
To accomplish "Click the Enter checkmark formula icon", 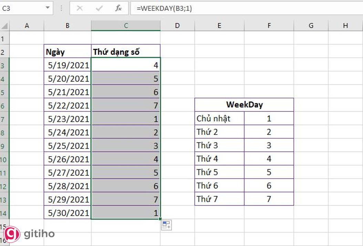I will (99, 8).
